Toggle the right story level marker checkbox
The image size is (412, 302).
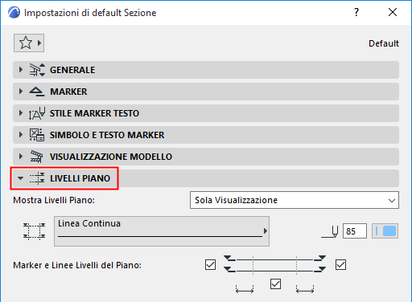tap(340, 265)
